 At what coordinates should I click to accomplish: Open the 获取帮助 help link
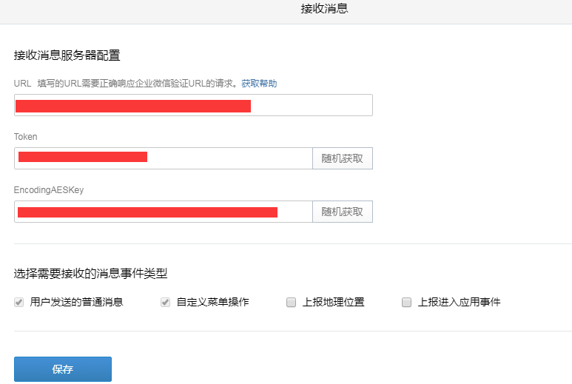pos(259,84)
